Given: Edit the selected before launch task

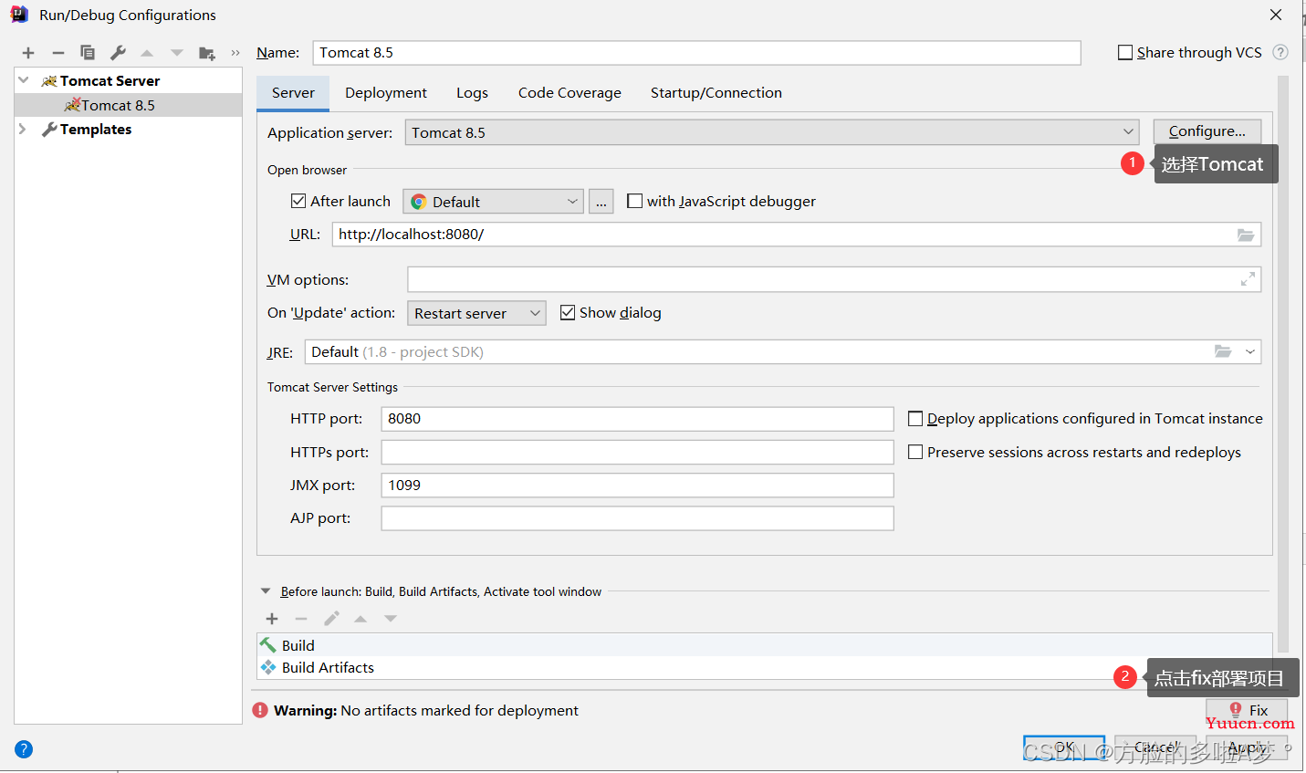Looking at the screenshot, I should coord(331,619).
